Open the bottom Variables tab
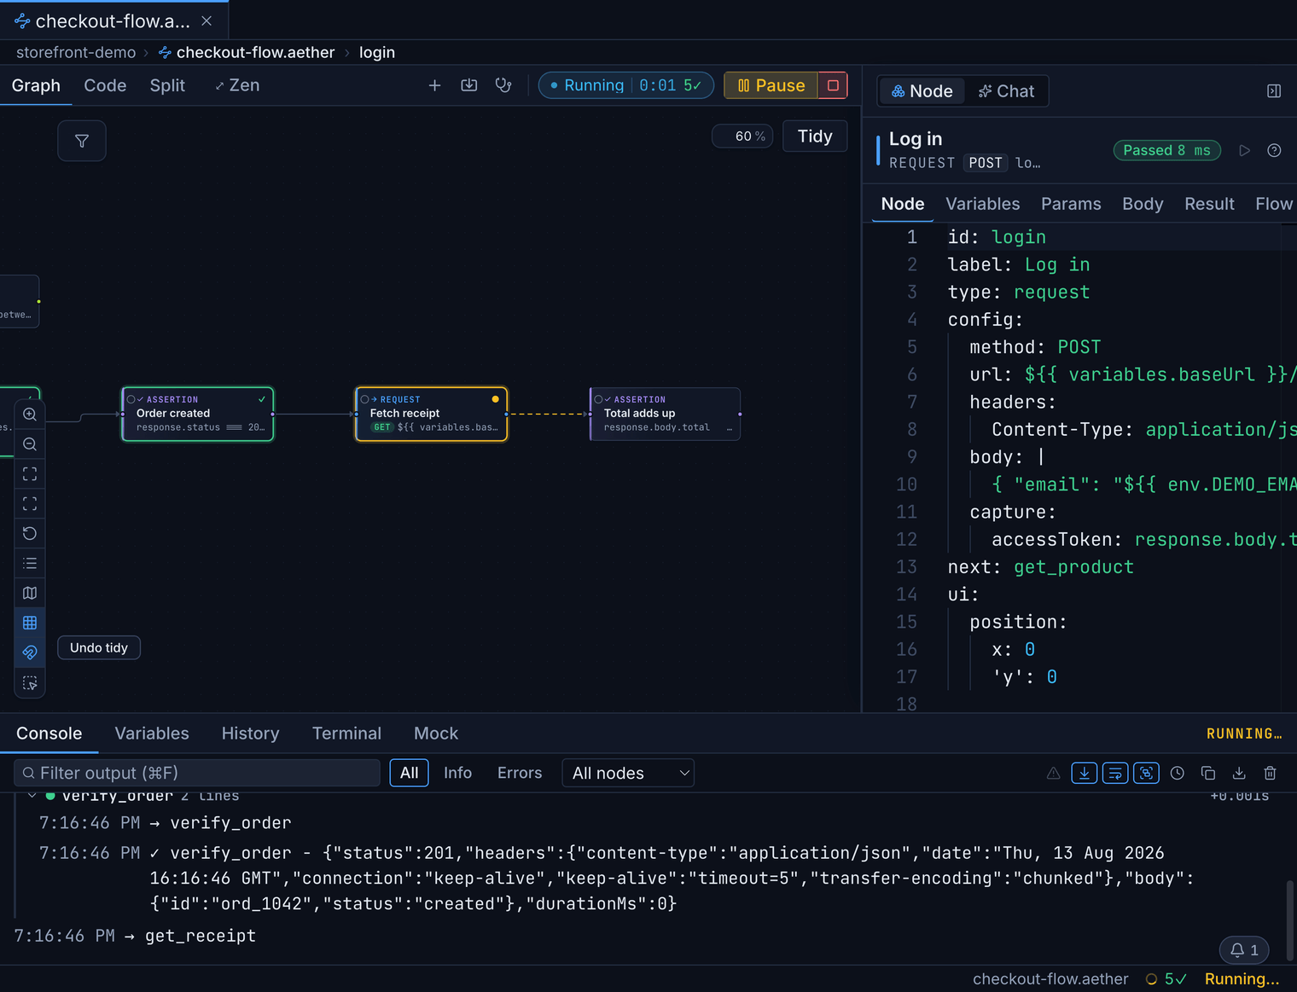 [152, 734]
